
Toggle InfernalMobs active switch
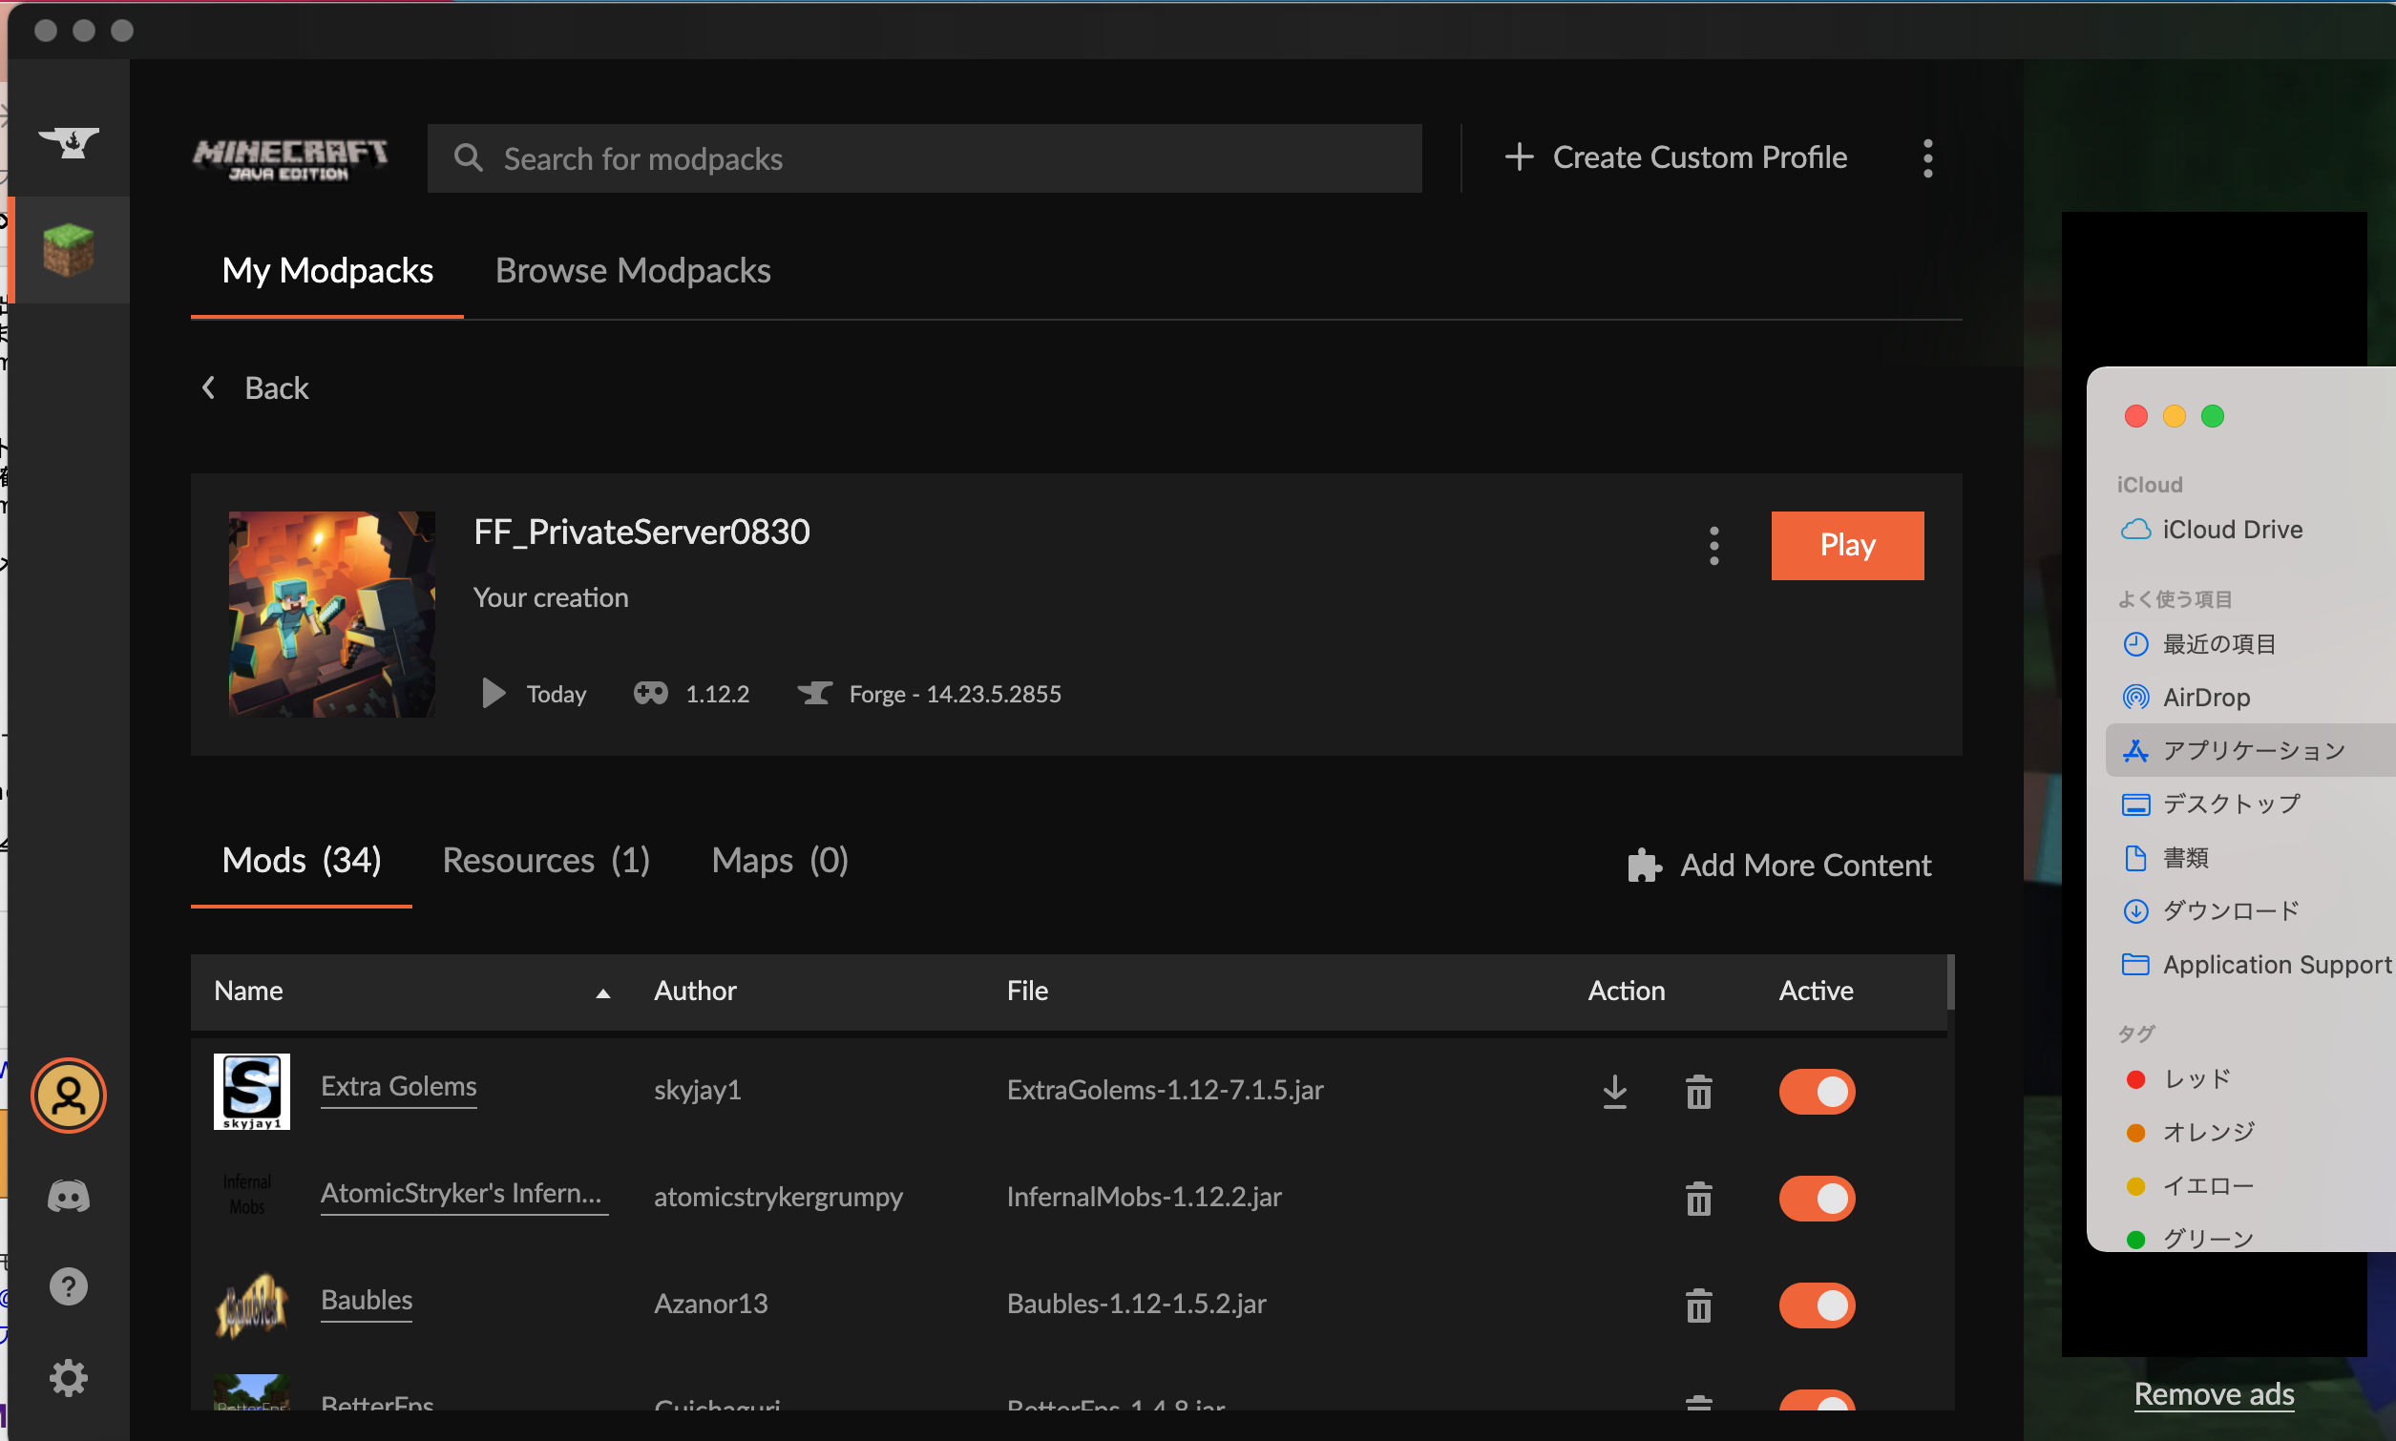pyautogui.click(x=1818, y=1199)
